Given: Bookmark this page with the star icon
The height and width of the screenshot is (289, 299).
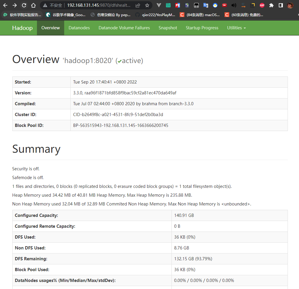Looking at the screenshot, I should point(147,5).
